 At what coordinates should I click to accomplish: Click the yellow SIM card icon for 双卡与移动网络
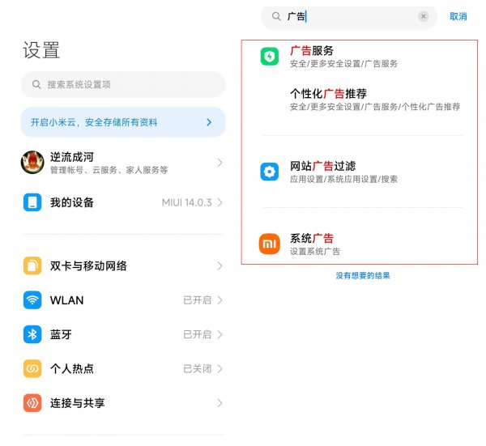point(32,265)
